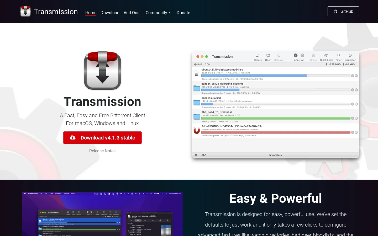Click the large Transmission app icon above the title
The width and height of the screenshot is (378, 236).
[102, 70]
